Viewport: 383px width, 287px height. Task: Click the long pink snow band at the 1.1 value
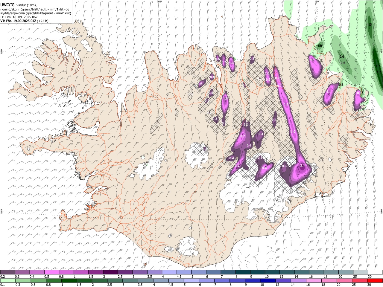pyautogui.click(x=286, y=105)
